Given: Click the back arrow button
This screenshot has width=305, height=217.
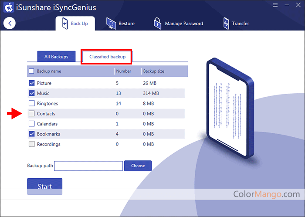Looking at the screenshot, I should tap(9, 24).
